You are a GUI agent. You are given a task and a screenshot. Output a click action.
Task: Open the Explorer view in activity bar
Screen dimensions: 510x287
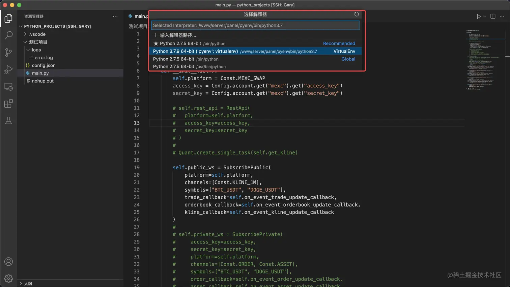[x=8, y=18]
